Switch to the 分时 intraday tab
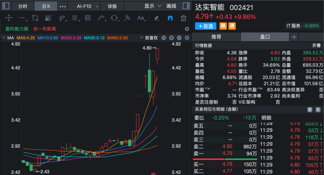Screen dimensions: 324x175 [x=22, y=6]
